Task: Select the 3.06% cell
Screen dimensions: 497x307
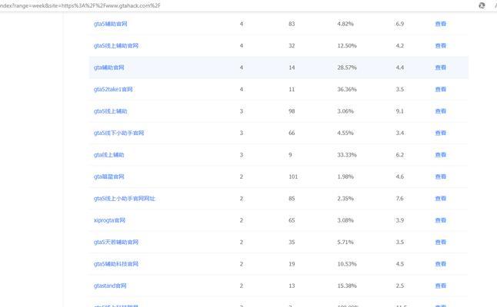Action: click(x=345, y=111)
